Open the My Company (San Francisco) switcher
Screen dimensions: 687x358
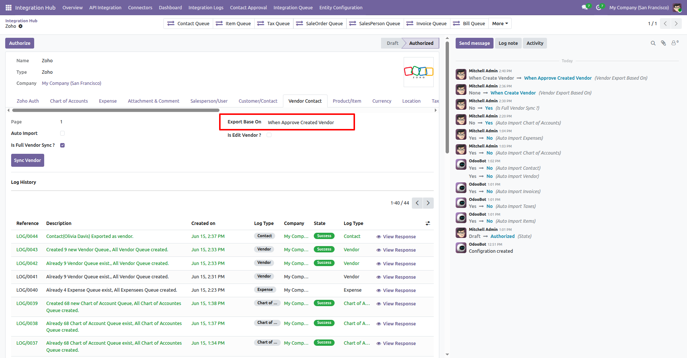639,7
